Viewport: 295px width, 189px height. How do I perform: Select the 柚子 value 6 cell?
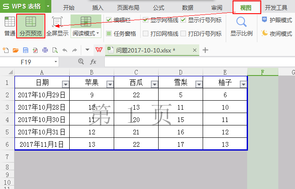click(x=225, y=95)
